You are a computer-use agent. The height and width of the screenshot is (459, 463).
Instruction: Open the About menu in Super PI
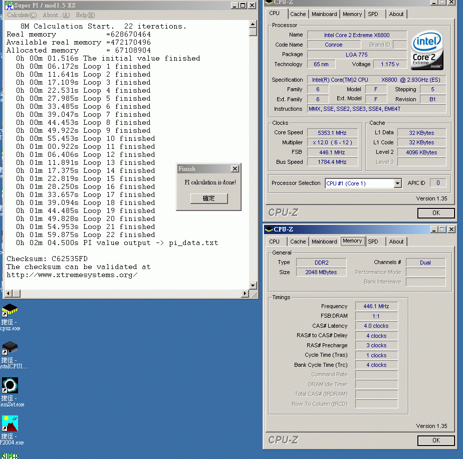pyautogui.click(x=56, y=15)
